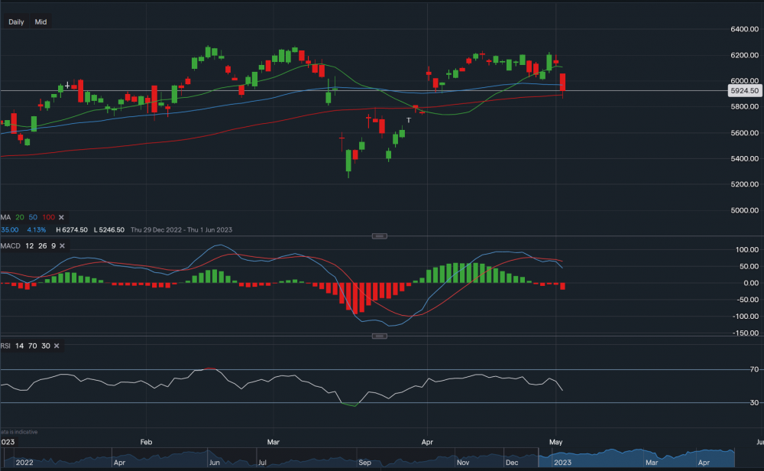
Task: Open the RSI parameters "14 70 30"
Action: [x=32, y=346]
